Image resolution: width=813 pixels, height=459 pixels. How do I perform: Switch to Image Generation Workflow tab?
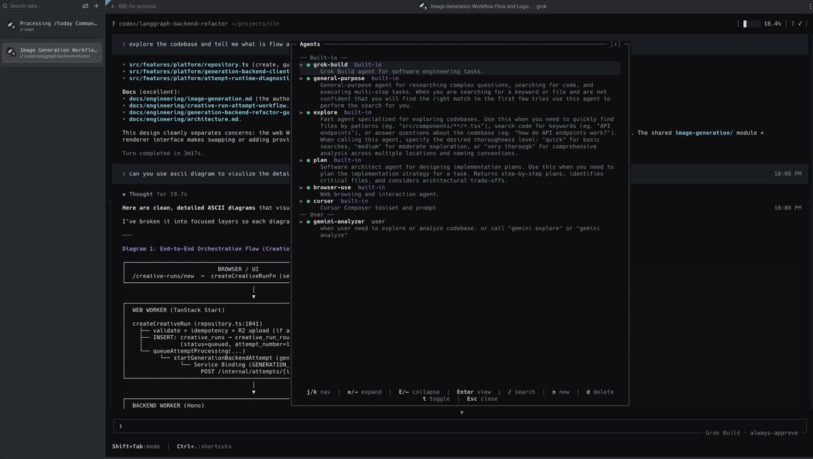[51, 53]
